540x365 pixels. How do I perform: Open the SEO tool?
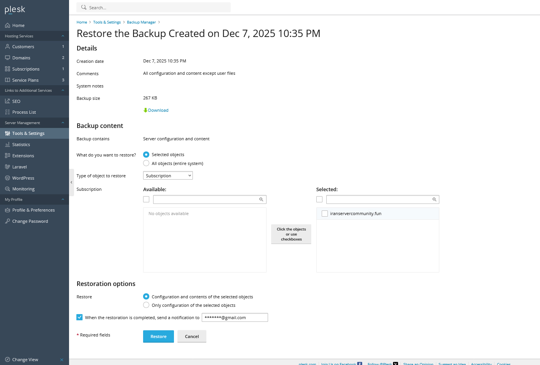(x=15, y=101)
